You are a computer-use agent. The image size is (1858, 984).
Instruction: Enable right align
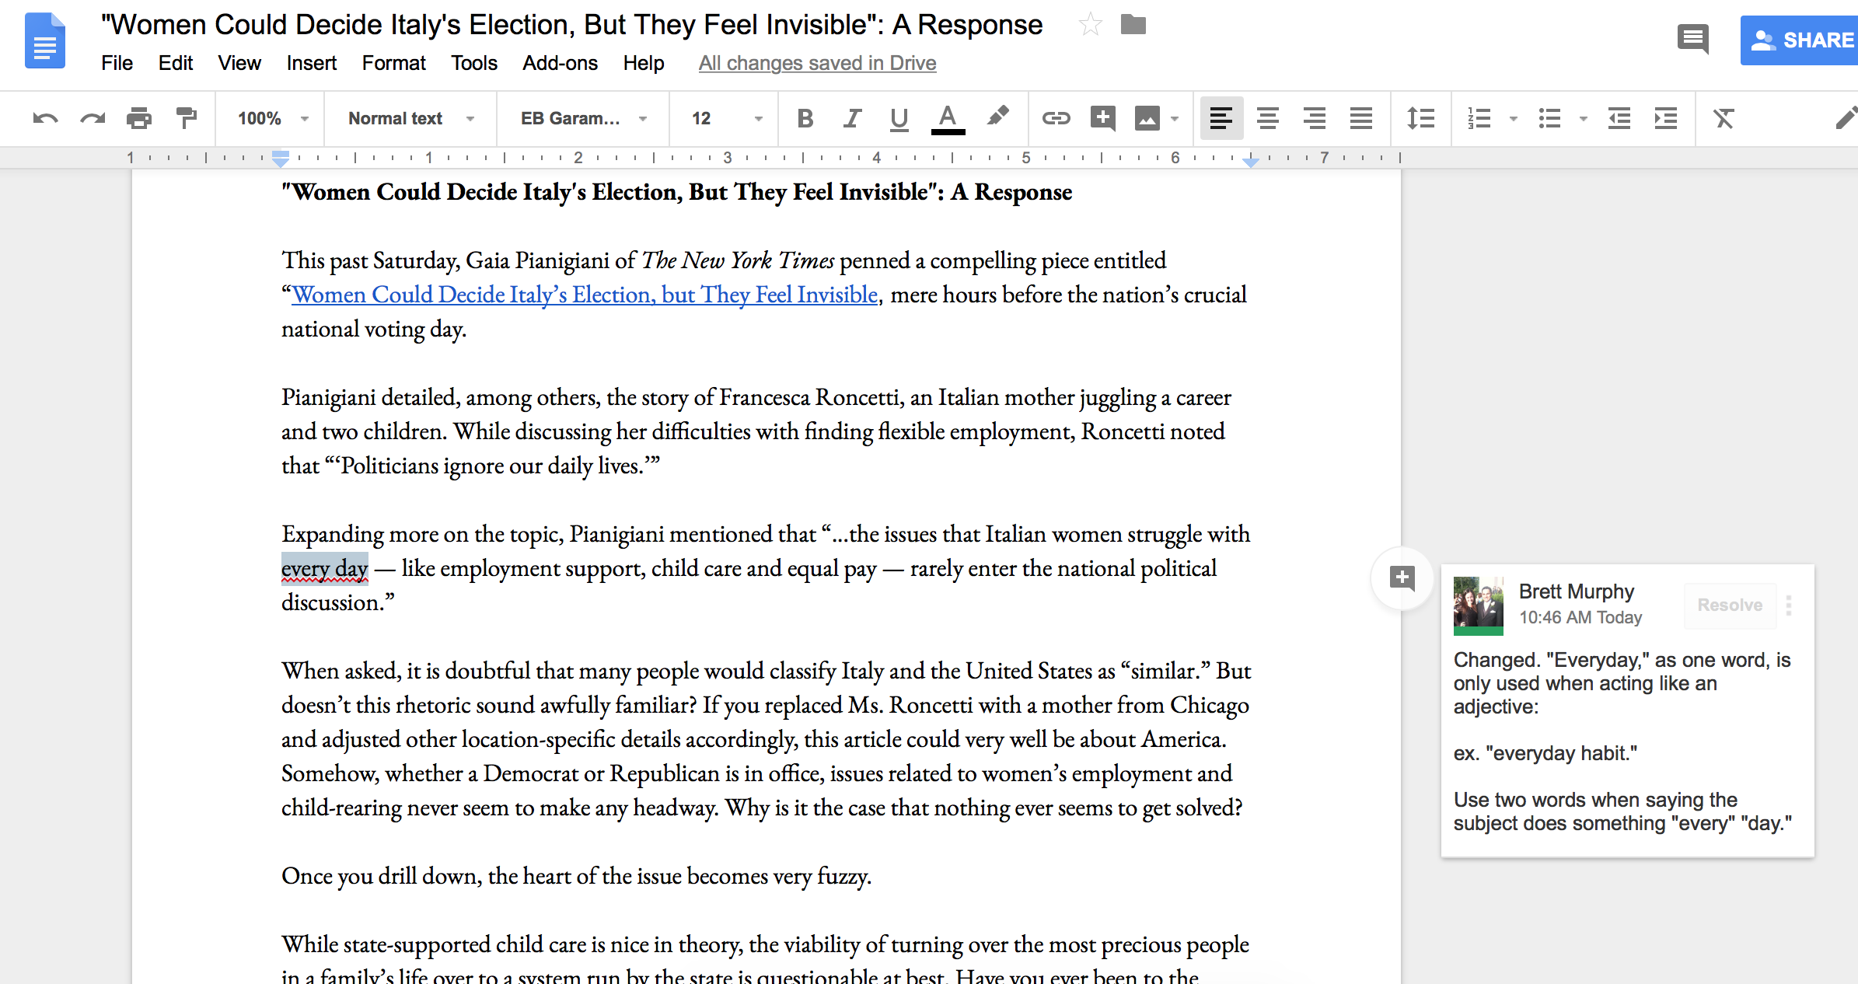1315,118
